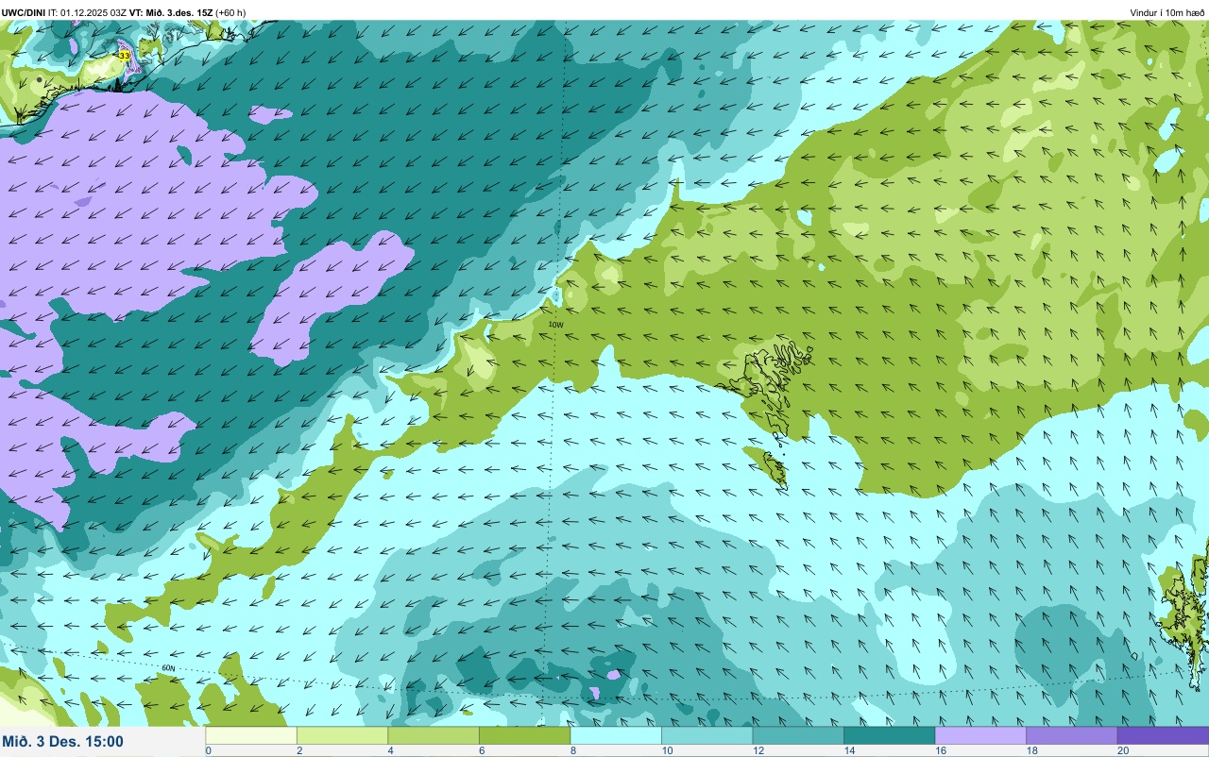
Task: Choose the dark teal 14–16 legend swatch
Action: pos(889,735)
